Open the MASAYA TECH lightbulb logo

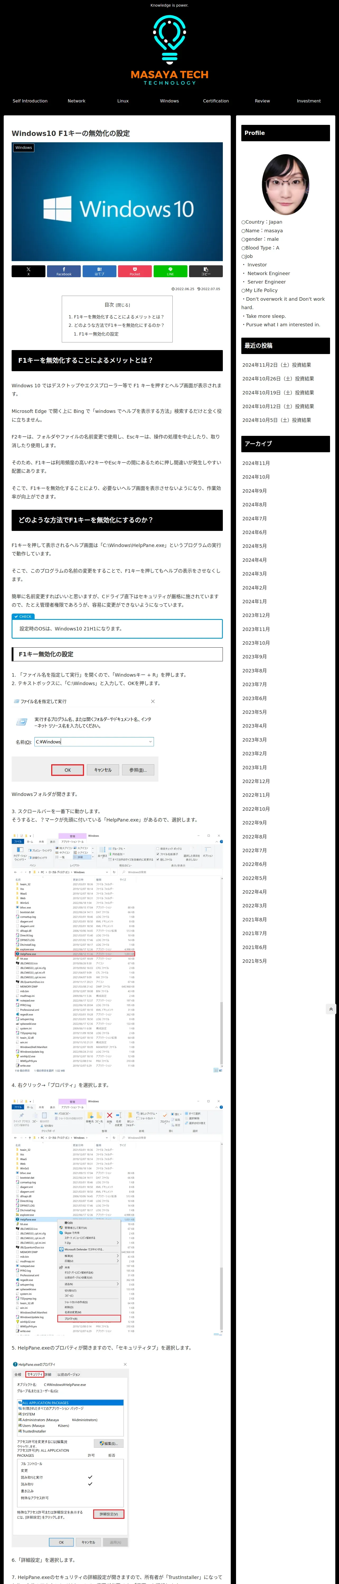pos(169,50)
